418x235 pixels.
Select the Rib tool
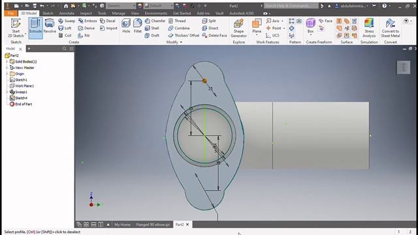click(x=84, y=35)
